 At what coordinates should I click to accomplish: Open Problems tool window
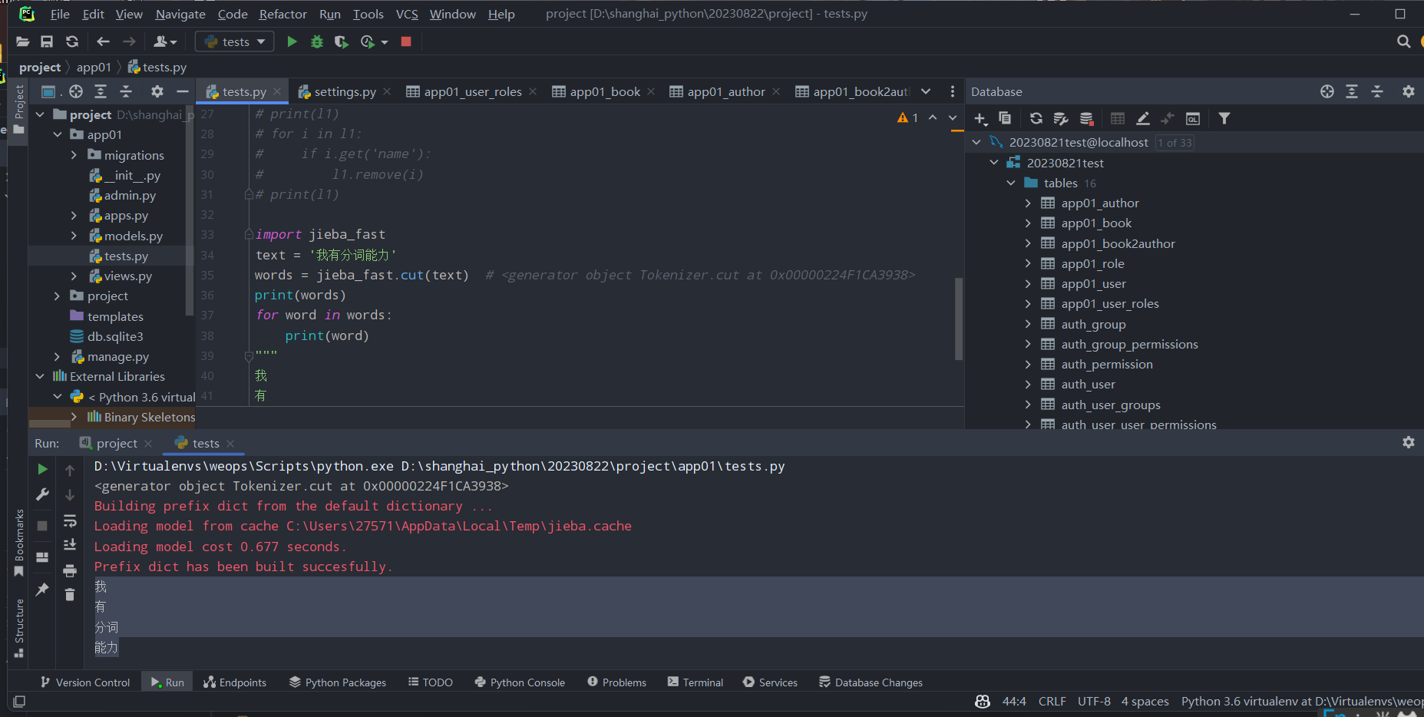[617, 682]
